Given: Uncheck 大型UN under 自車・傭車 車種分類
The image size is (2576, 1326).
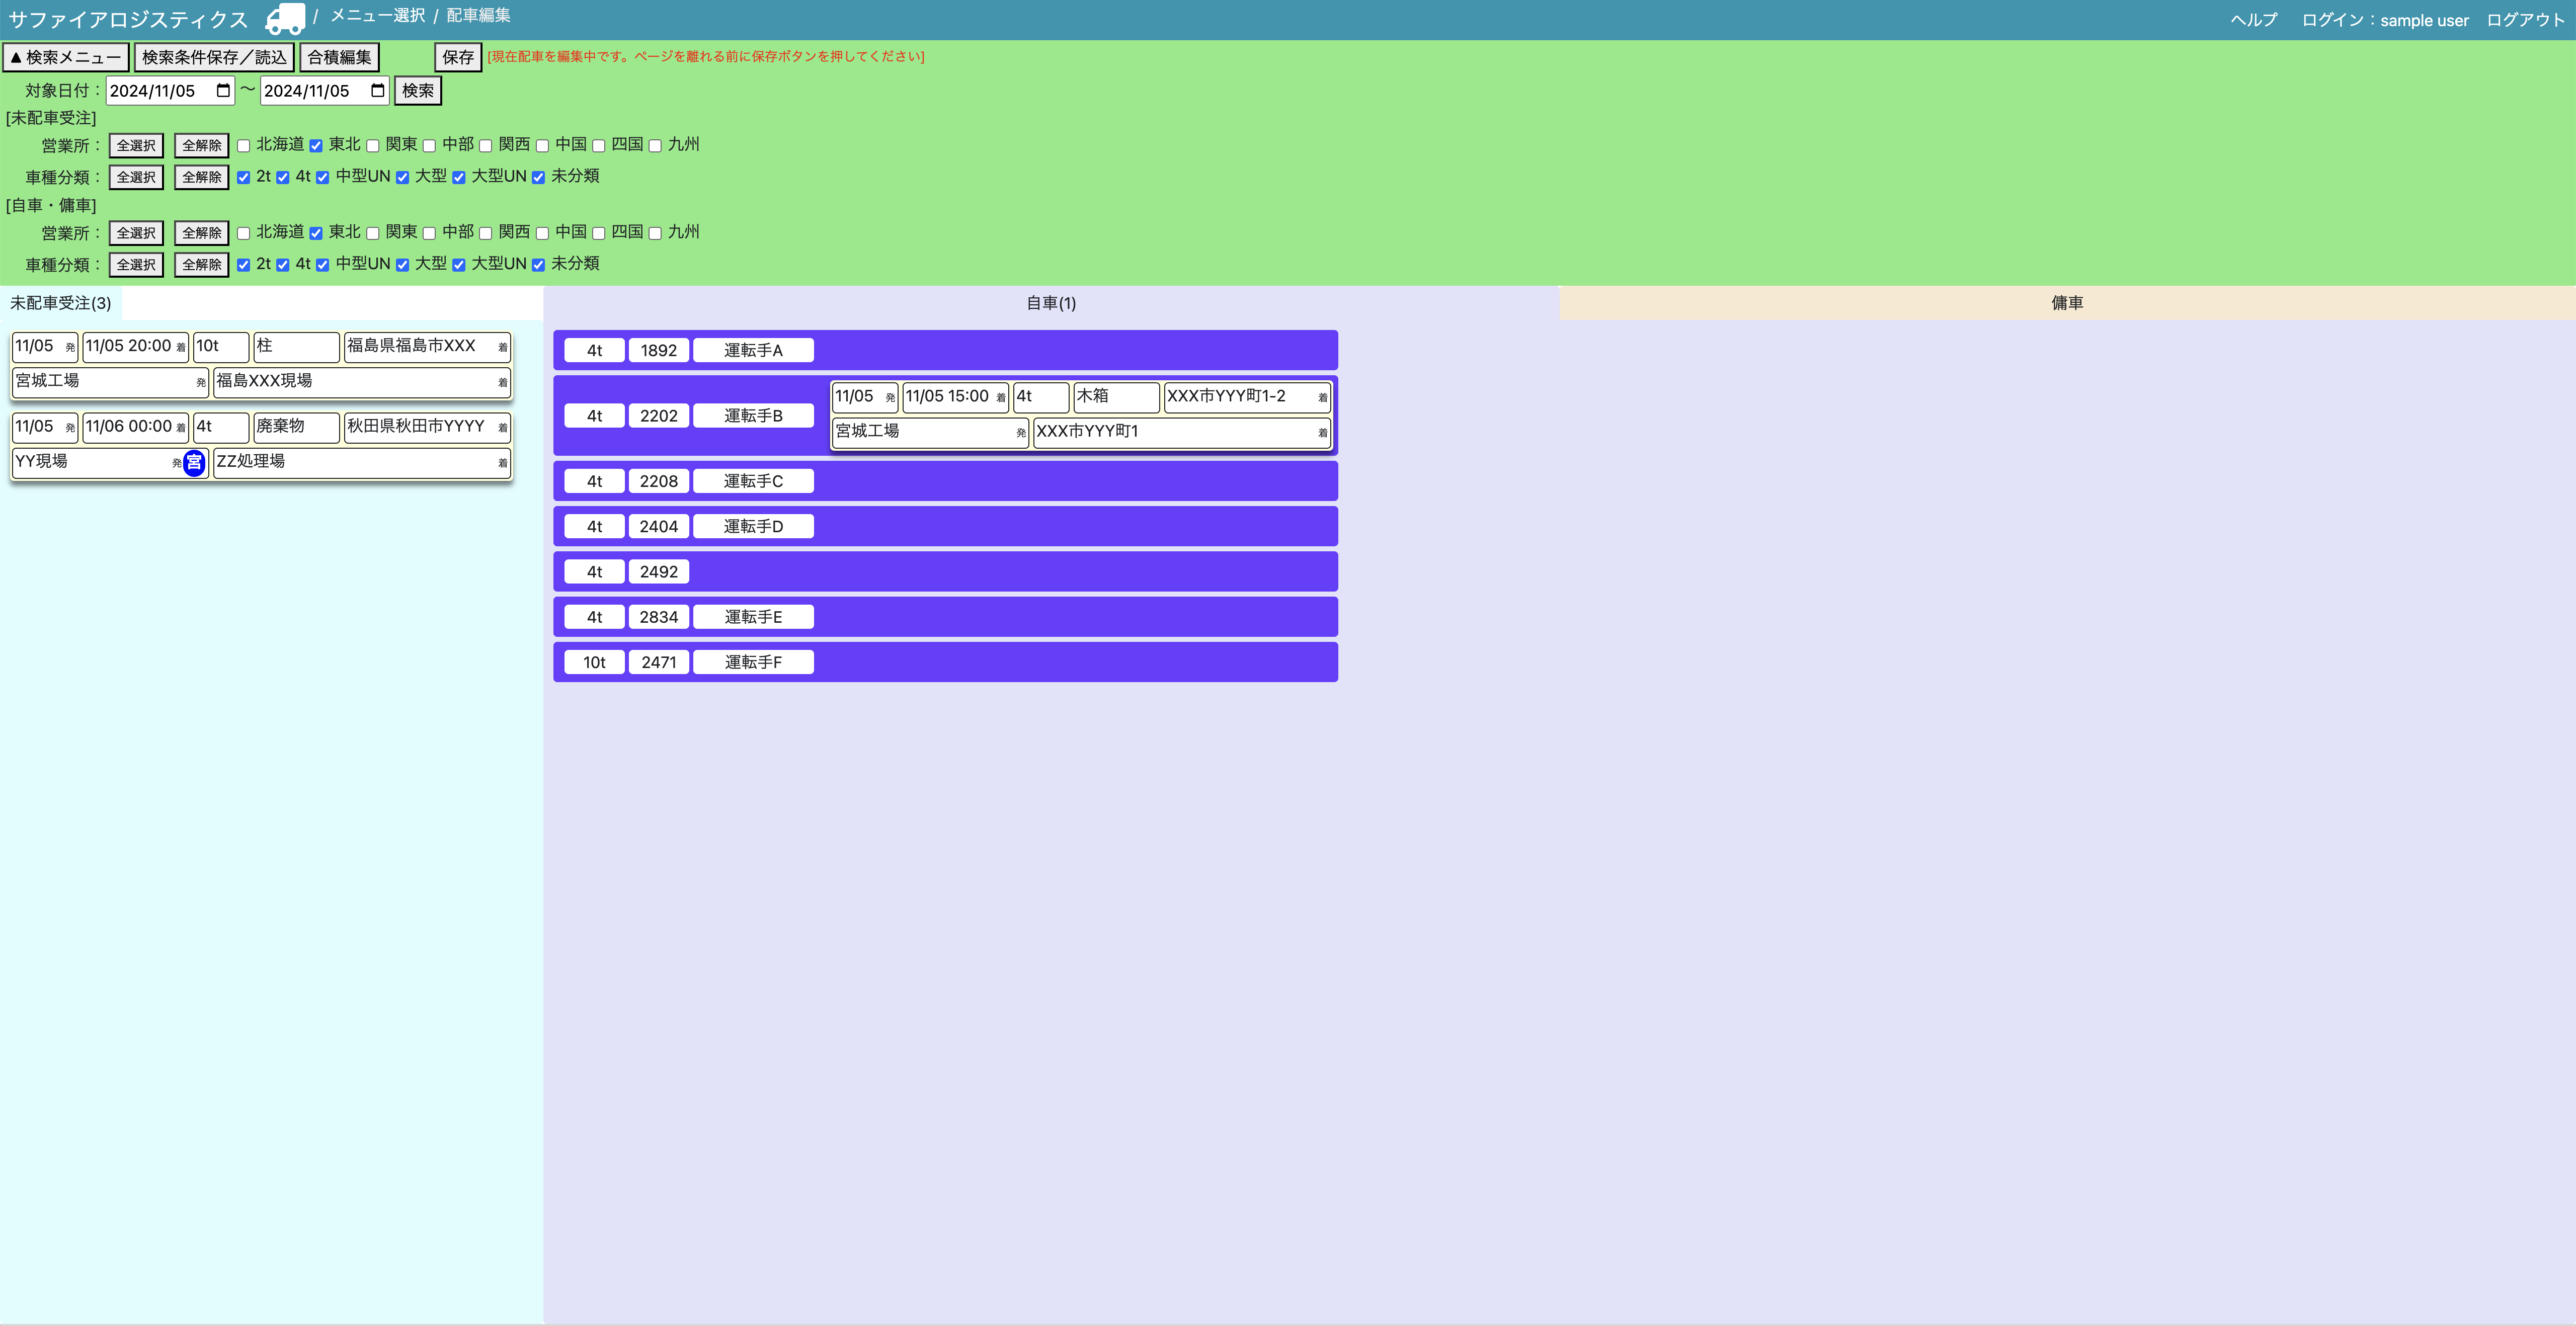Looking at the screenshot, I should (459, 265).
